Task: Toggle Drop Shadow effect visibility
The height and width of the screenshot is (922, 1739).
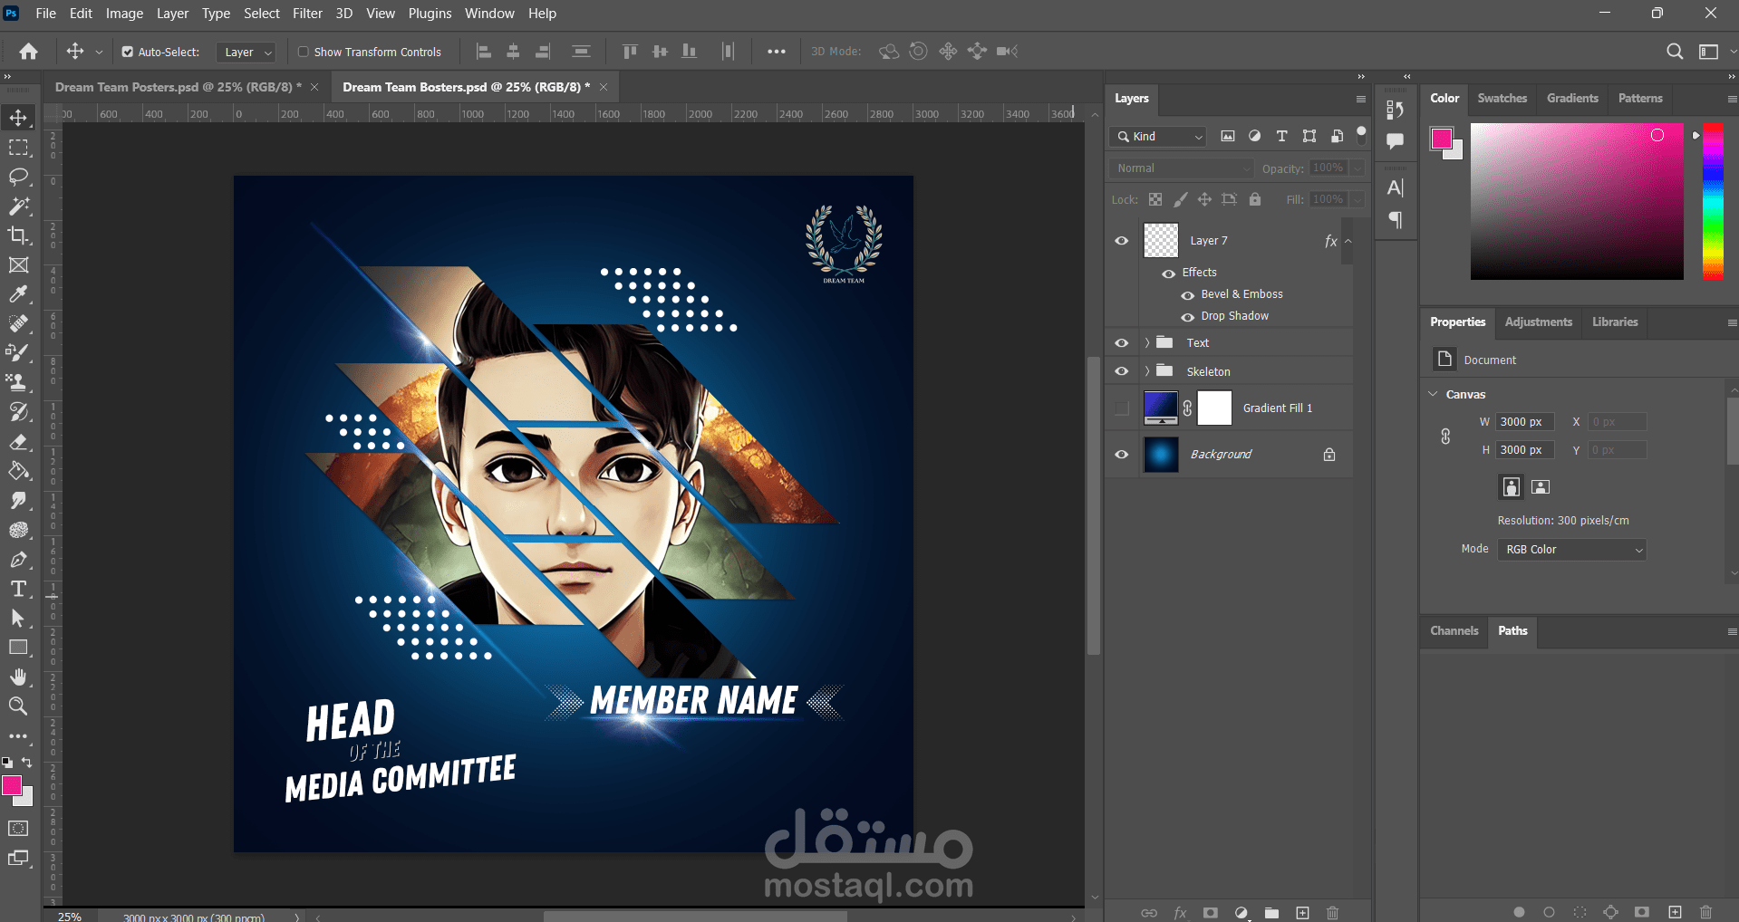Action: [1187, 317]
